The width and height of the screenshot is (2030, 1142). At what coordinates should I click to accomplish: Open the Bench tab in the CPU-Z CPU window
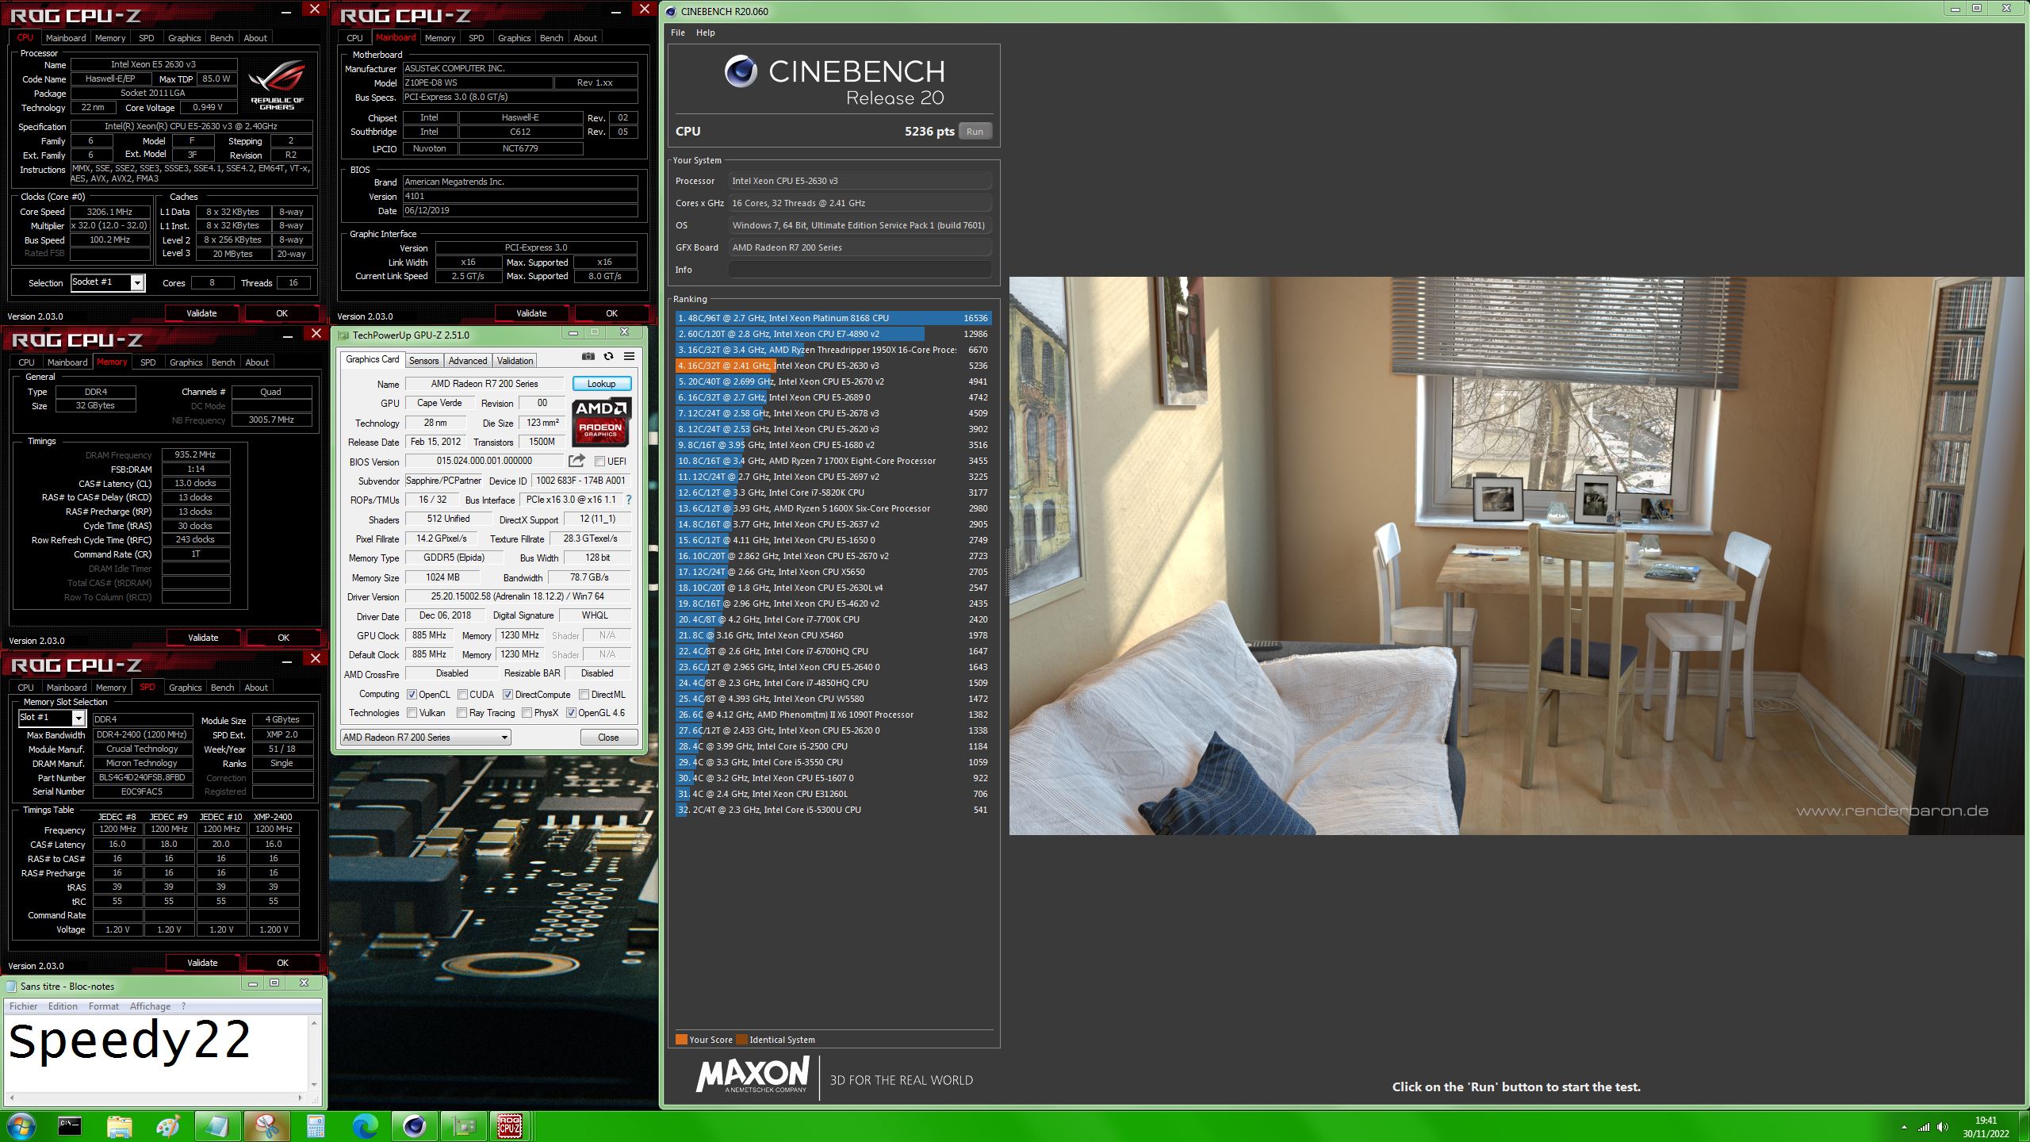click(x=221, y=37)
